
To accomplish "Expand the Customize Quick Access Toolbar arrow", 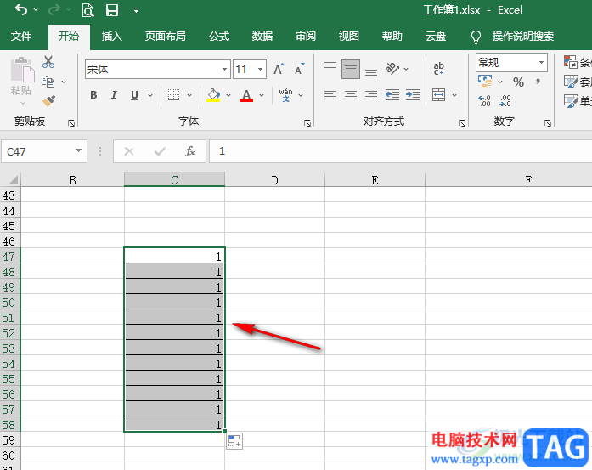I will pyautogui.click(x=136, y=10).
